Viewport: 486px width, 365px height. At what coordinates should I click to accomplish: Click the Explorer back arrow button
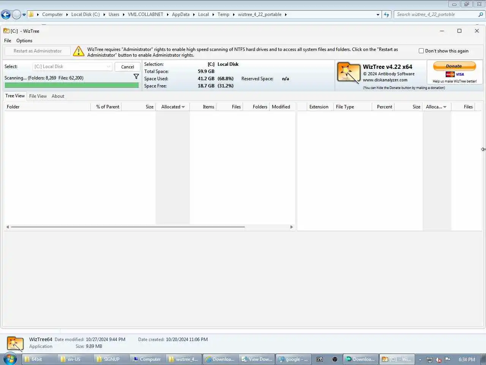(x=6, y=15)
